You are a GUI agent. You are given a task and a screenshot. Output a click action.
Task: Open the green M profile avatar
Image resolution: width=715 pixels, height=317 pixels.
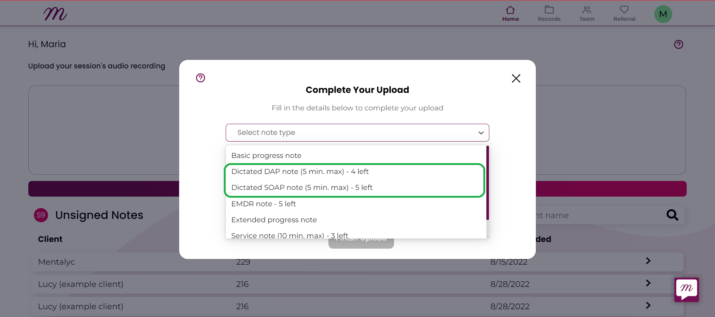[x=663, y=14]
